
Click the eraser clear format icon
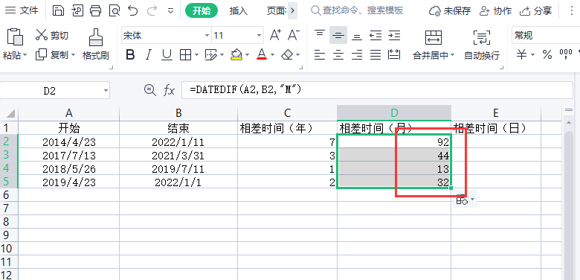287,55
